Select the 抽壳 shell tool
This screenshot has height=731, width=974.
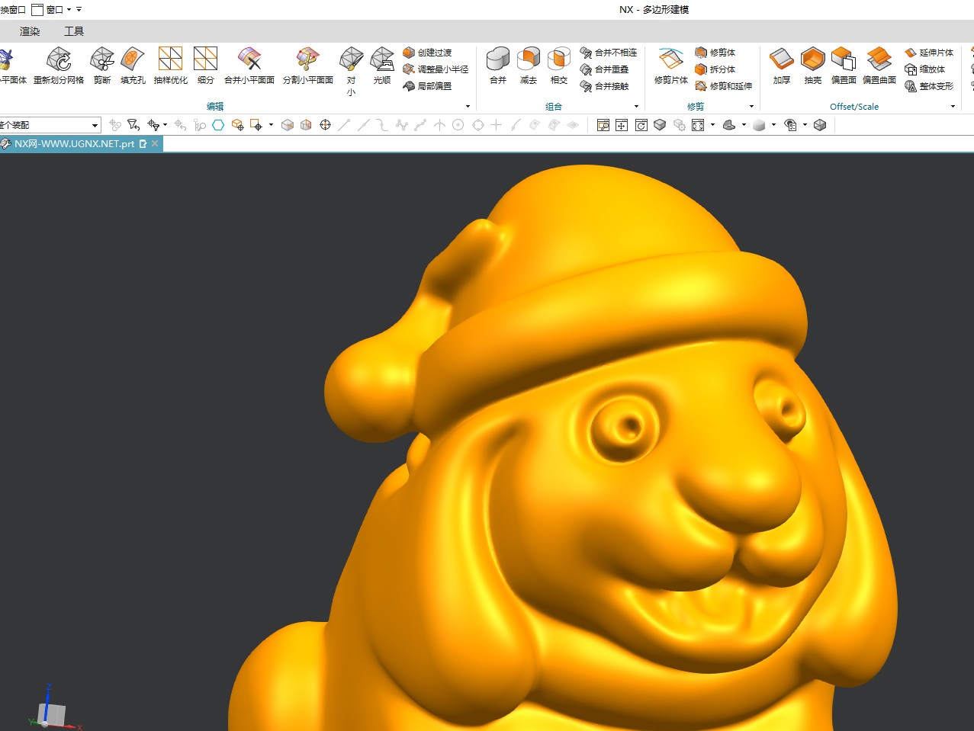[813, 66]
